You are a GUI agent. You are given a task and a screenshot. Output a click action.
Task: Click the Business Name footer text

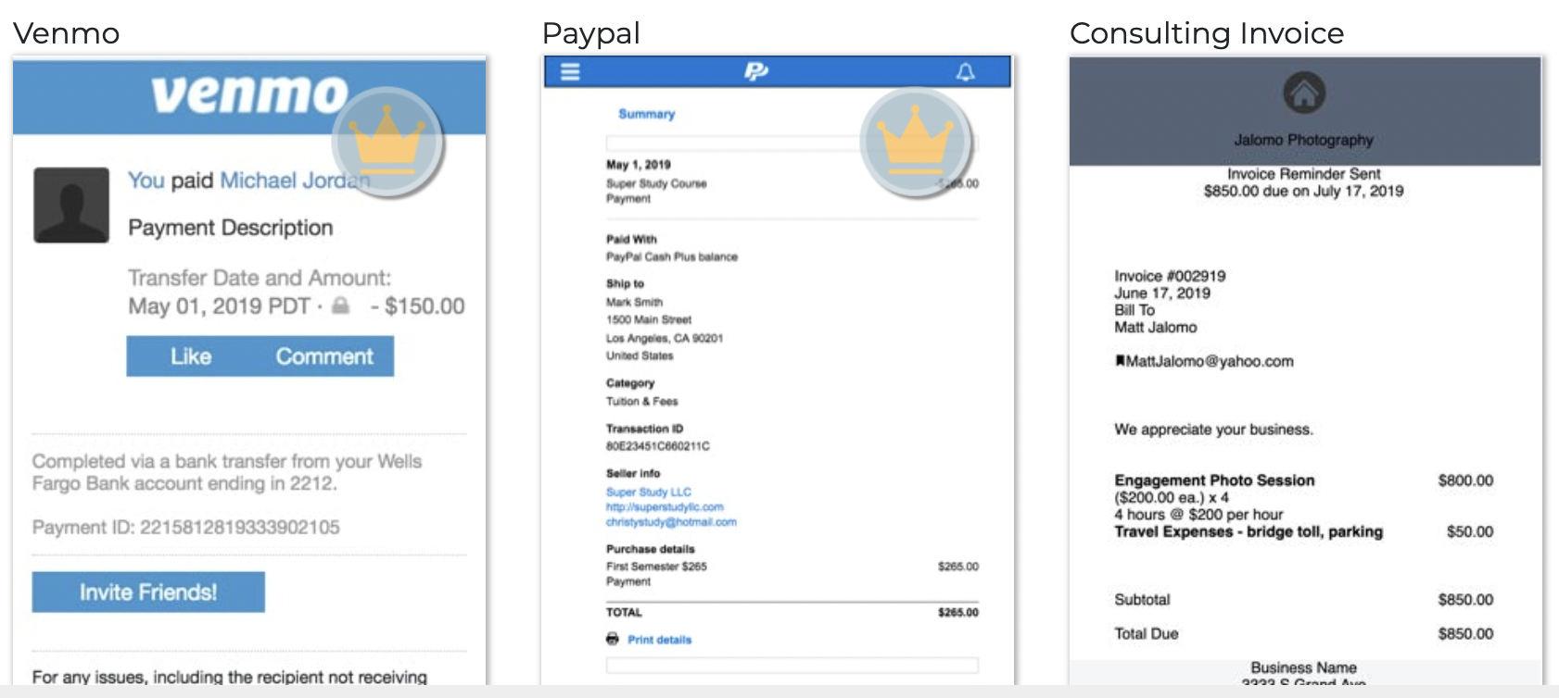click(1304, 668)
